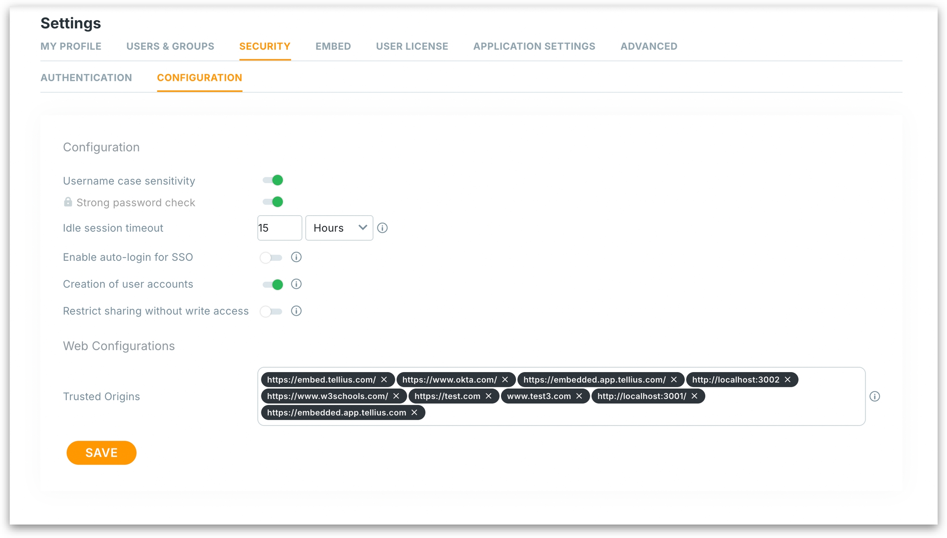Open the Hours unit dropdown
This screenshot has width=947, height=538.
click(339, 228)
